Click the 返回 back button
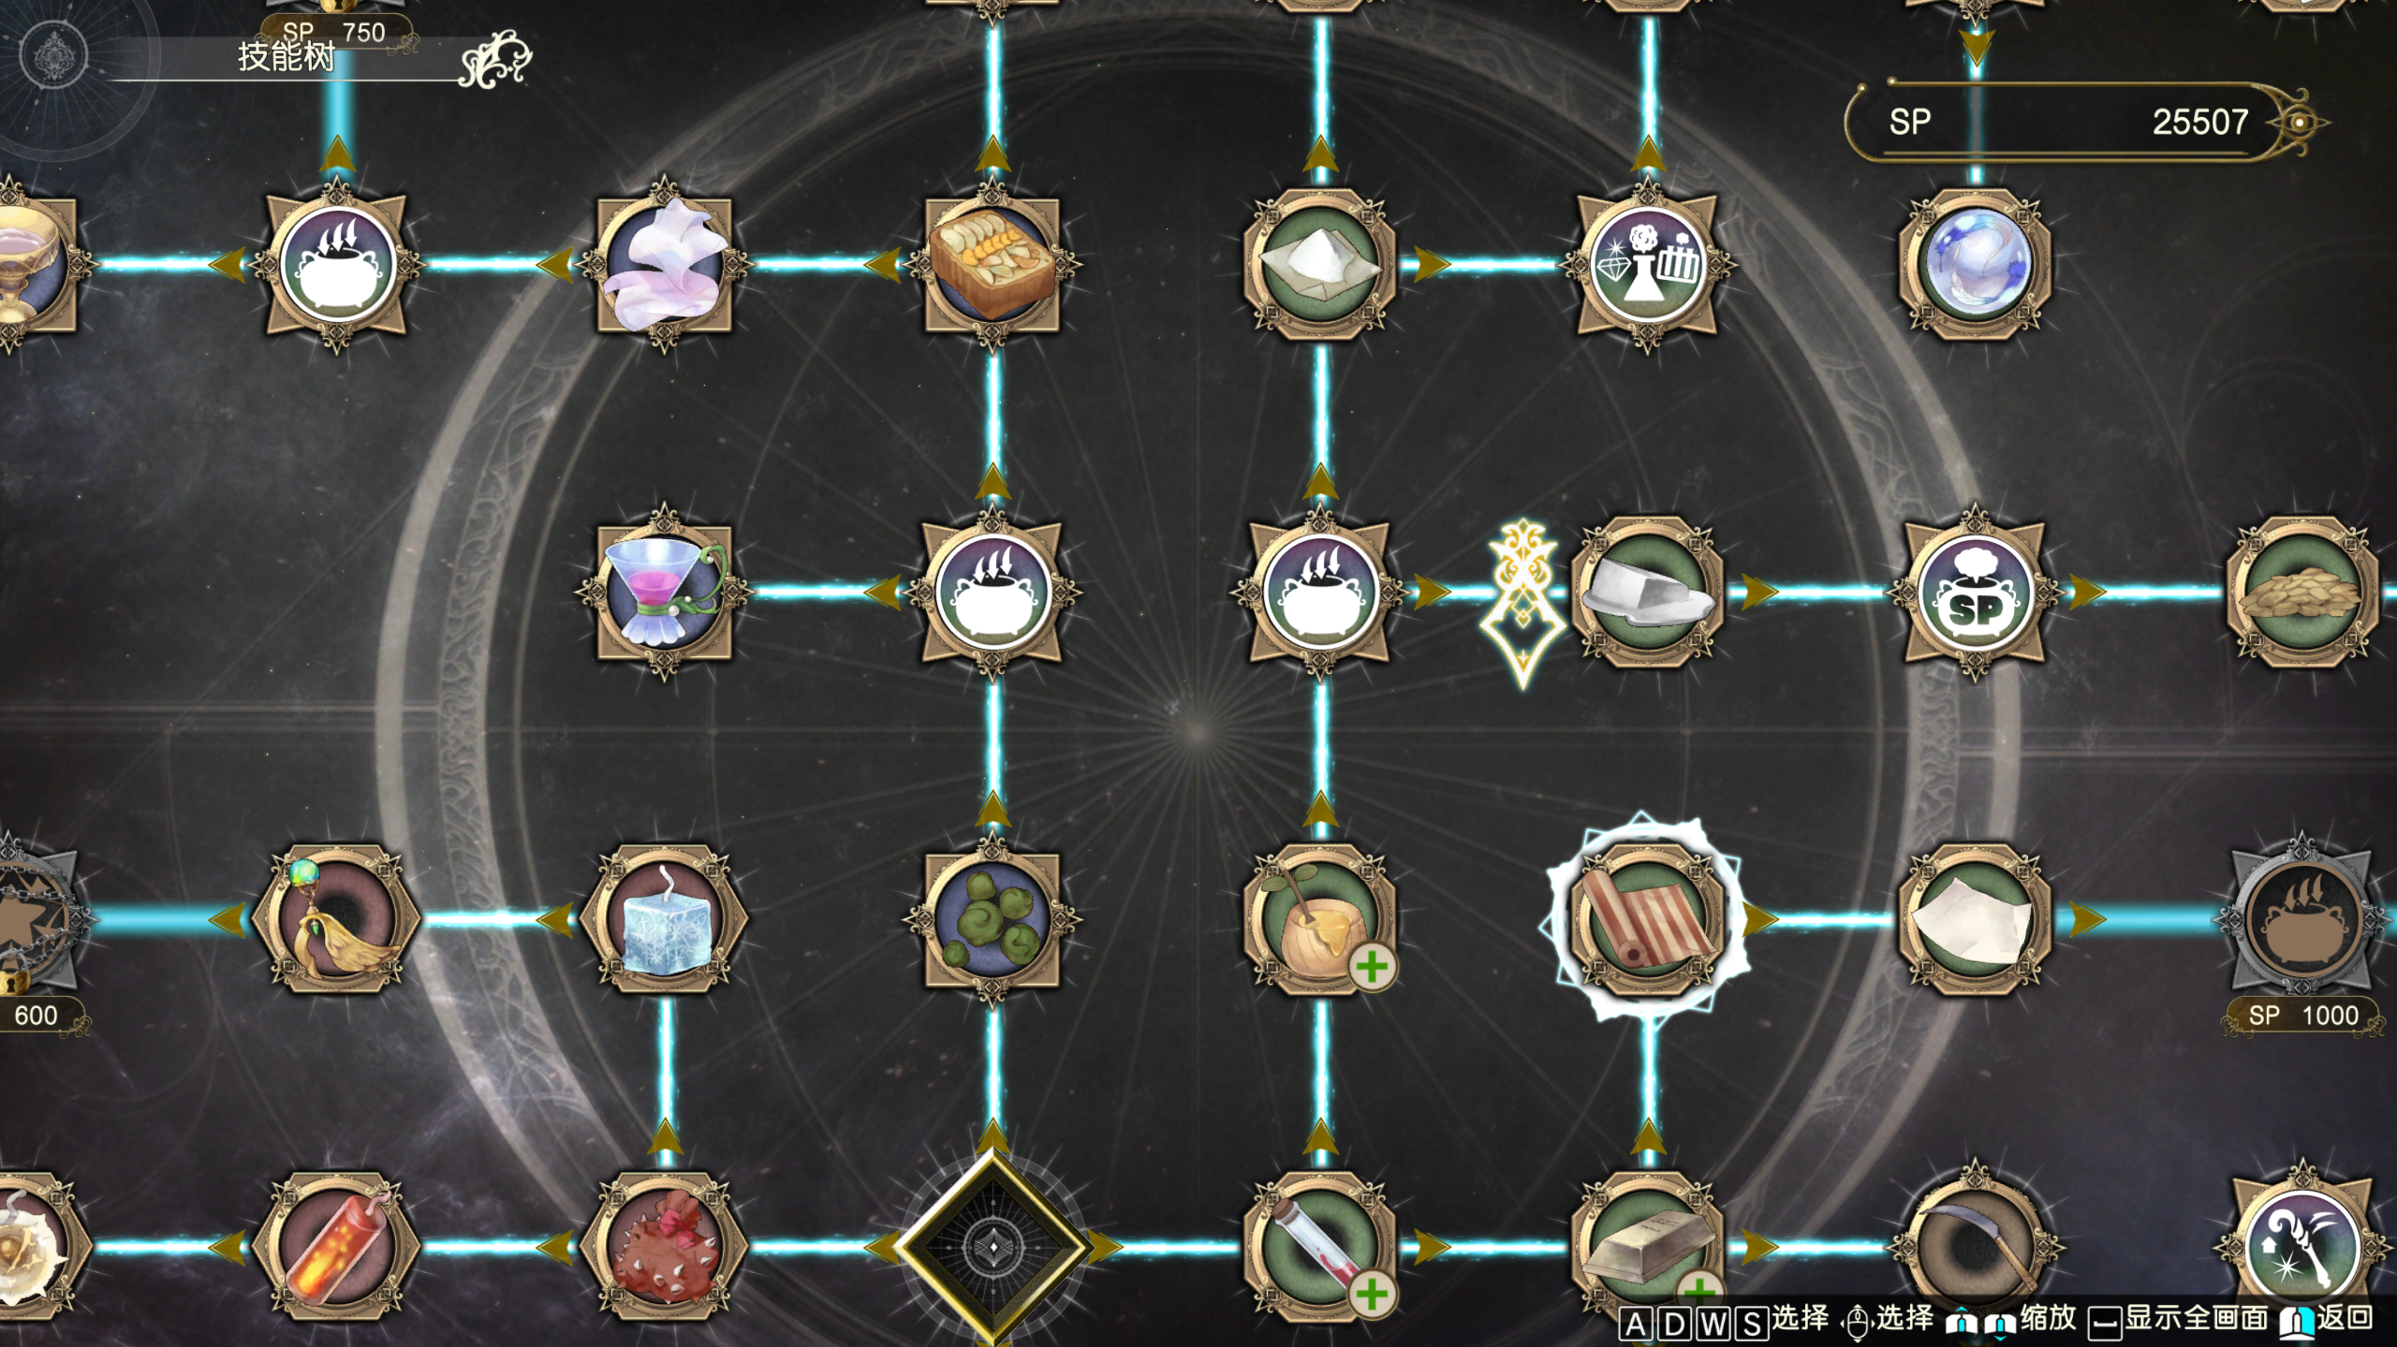The height and width of the screenshot is (1347, 2397). (x=2326, y=1320)
